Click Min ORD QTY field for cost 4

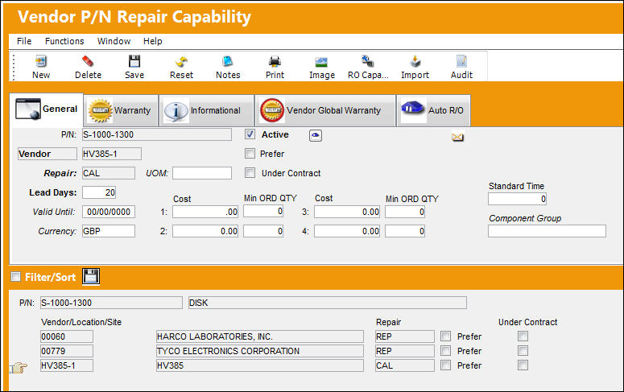(x=405, y=231)
